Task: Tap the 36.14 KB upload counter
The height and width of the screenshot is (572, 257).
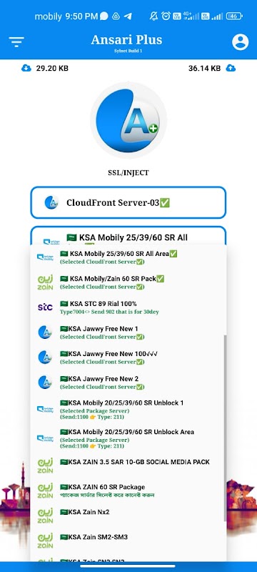Action: (x=204, y=68)
